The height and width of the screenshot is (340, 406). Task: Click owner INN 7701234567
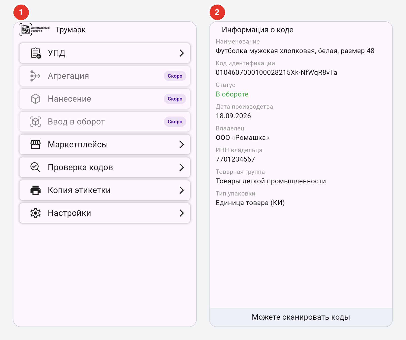(235, 159)
